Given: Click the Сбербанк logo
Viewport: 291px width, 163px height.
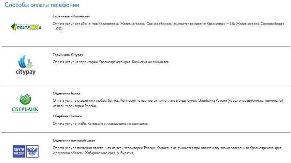Looking at the screenshot, I should click(26, 104).
